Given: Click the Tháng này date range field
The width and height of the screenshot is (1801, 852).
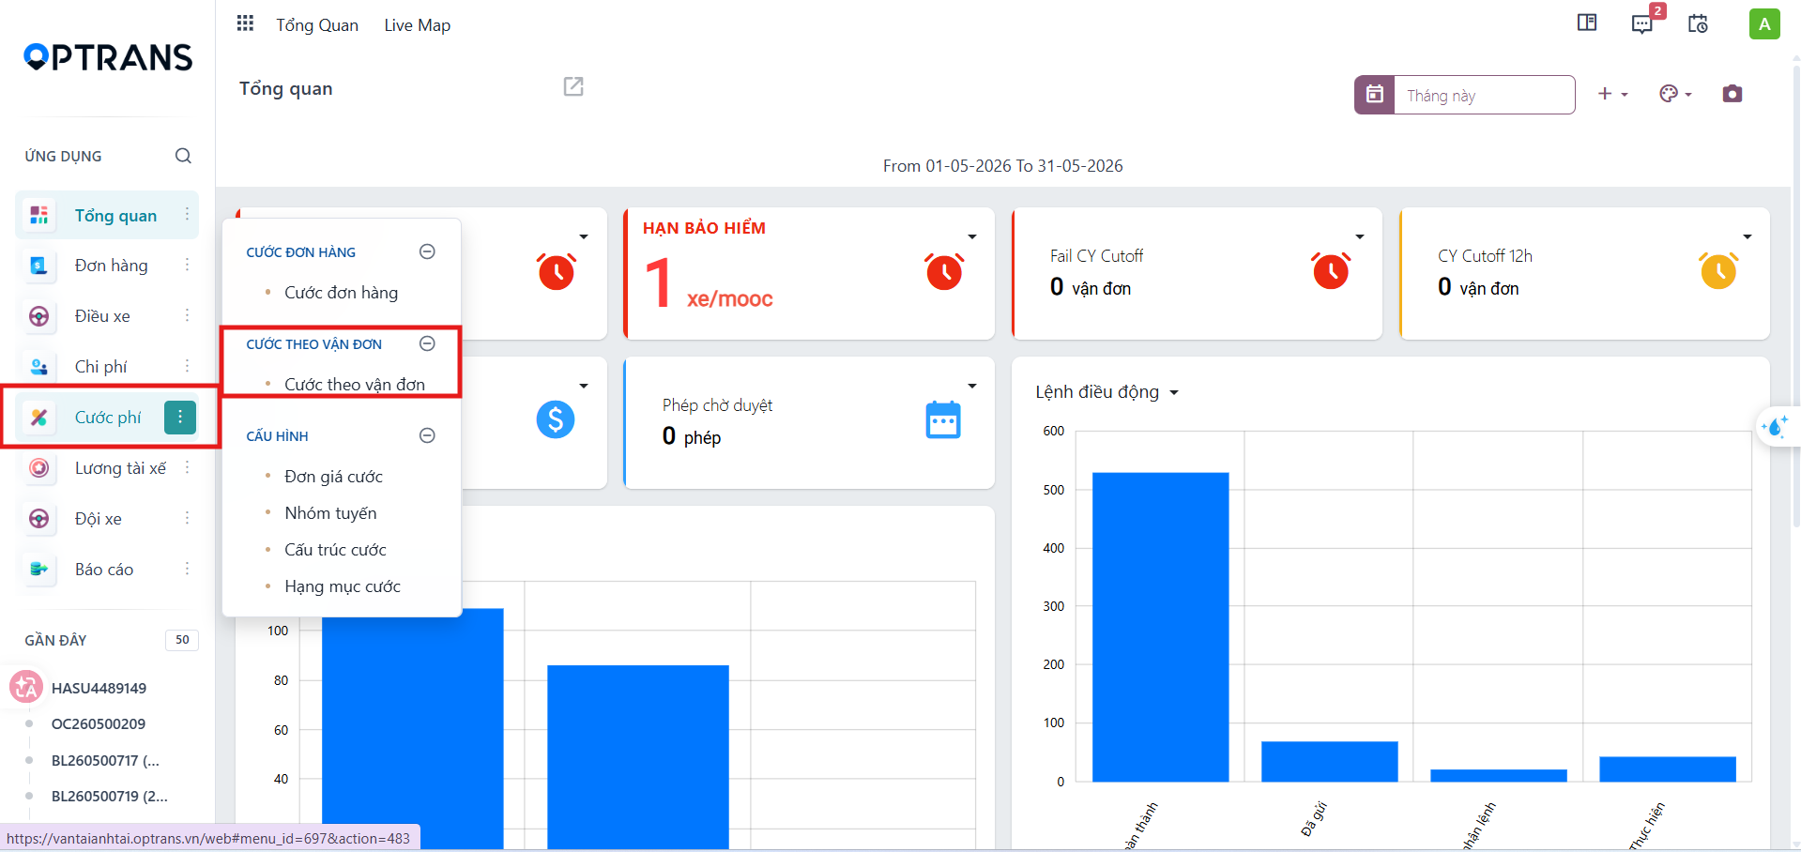Looking at the screenshot, I should (x=1484, y=95).
